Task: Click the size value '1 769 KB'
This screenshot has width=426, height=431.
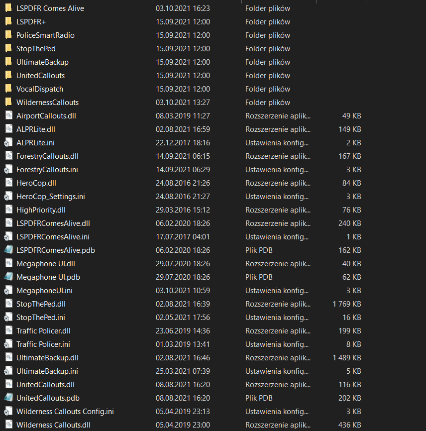Action: (x=347, y=304)
